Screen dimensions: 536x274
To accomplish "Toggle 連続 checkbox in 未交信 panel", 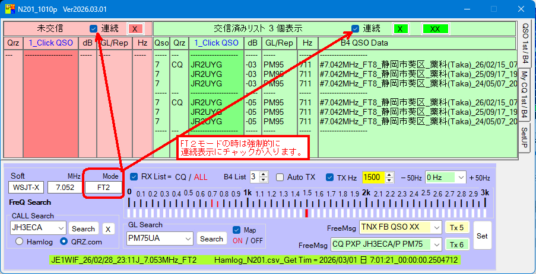I will pyautogui.click(x=94, y=28).
